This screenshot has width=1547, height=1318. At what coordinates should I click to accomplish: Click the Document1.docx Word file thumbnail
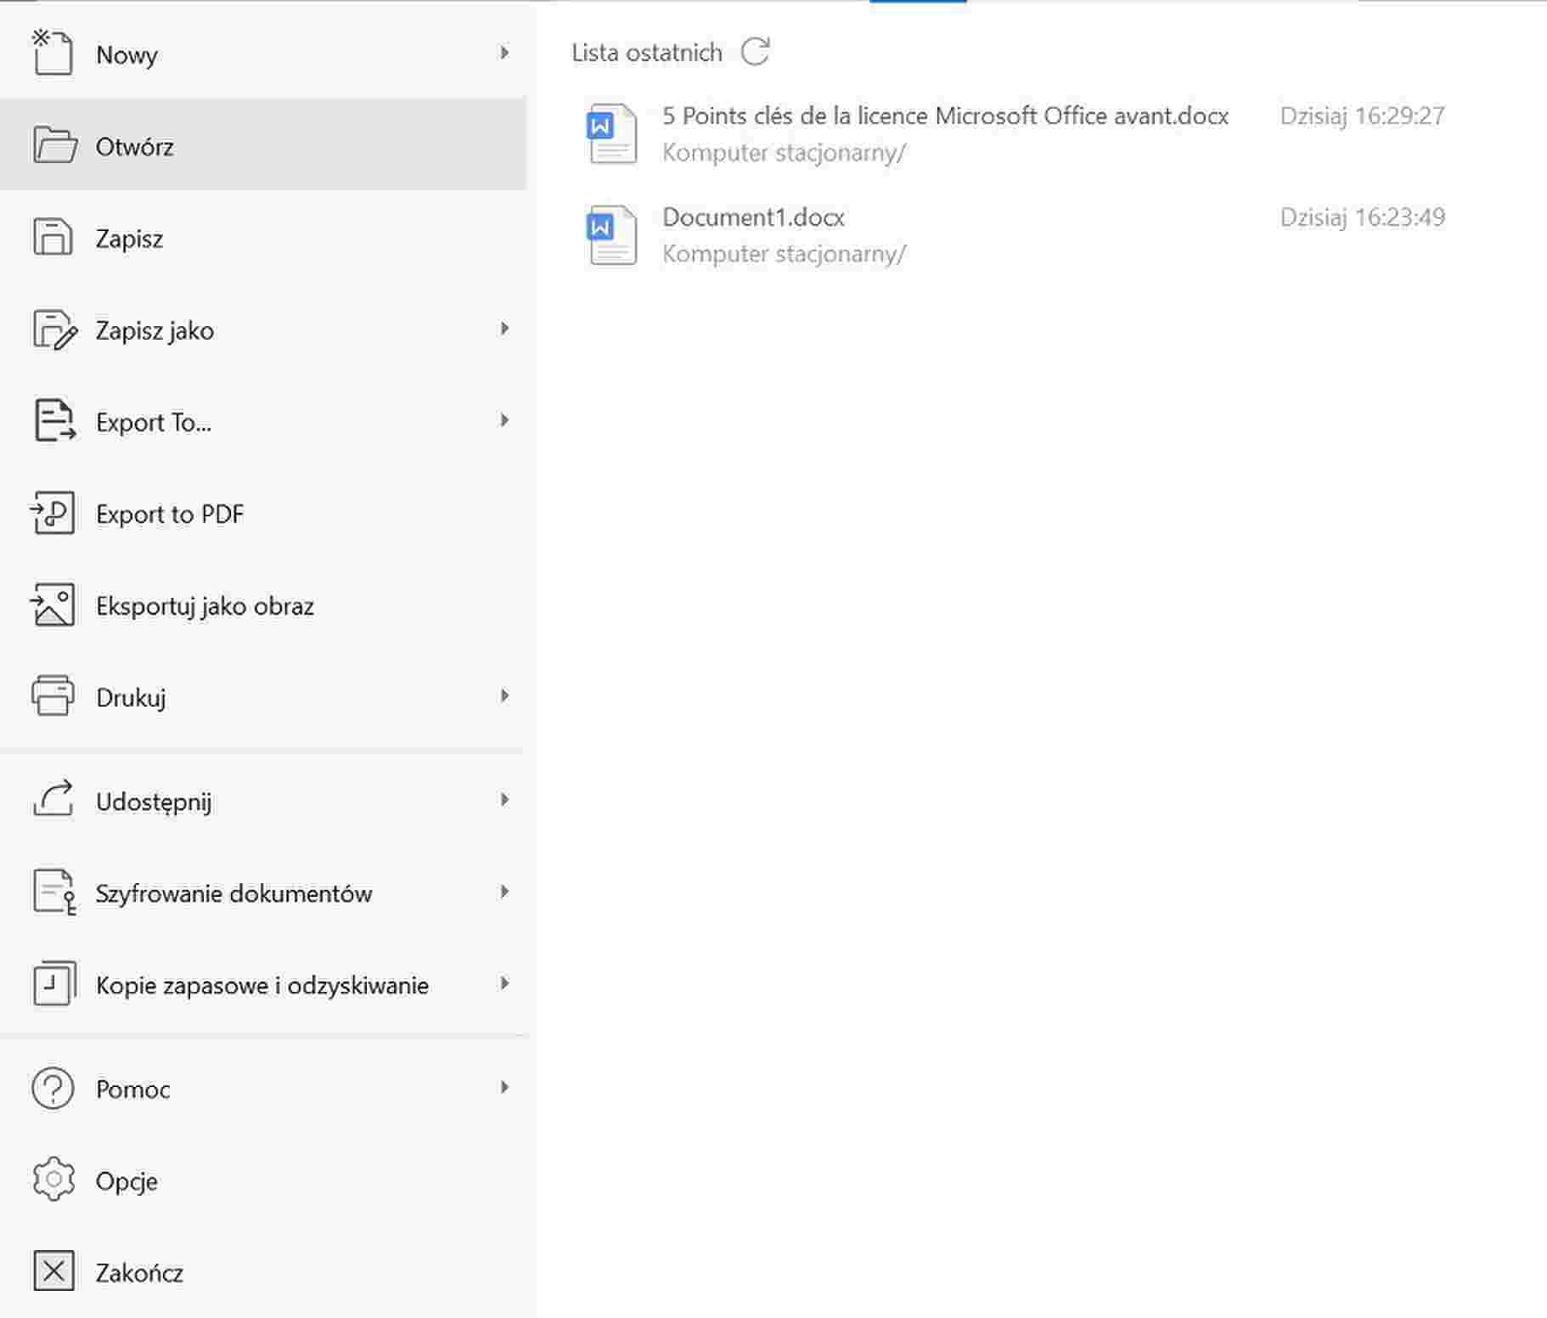(x=611, y=235)
